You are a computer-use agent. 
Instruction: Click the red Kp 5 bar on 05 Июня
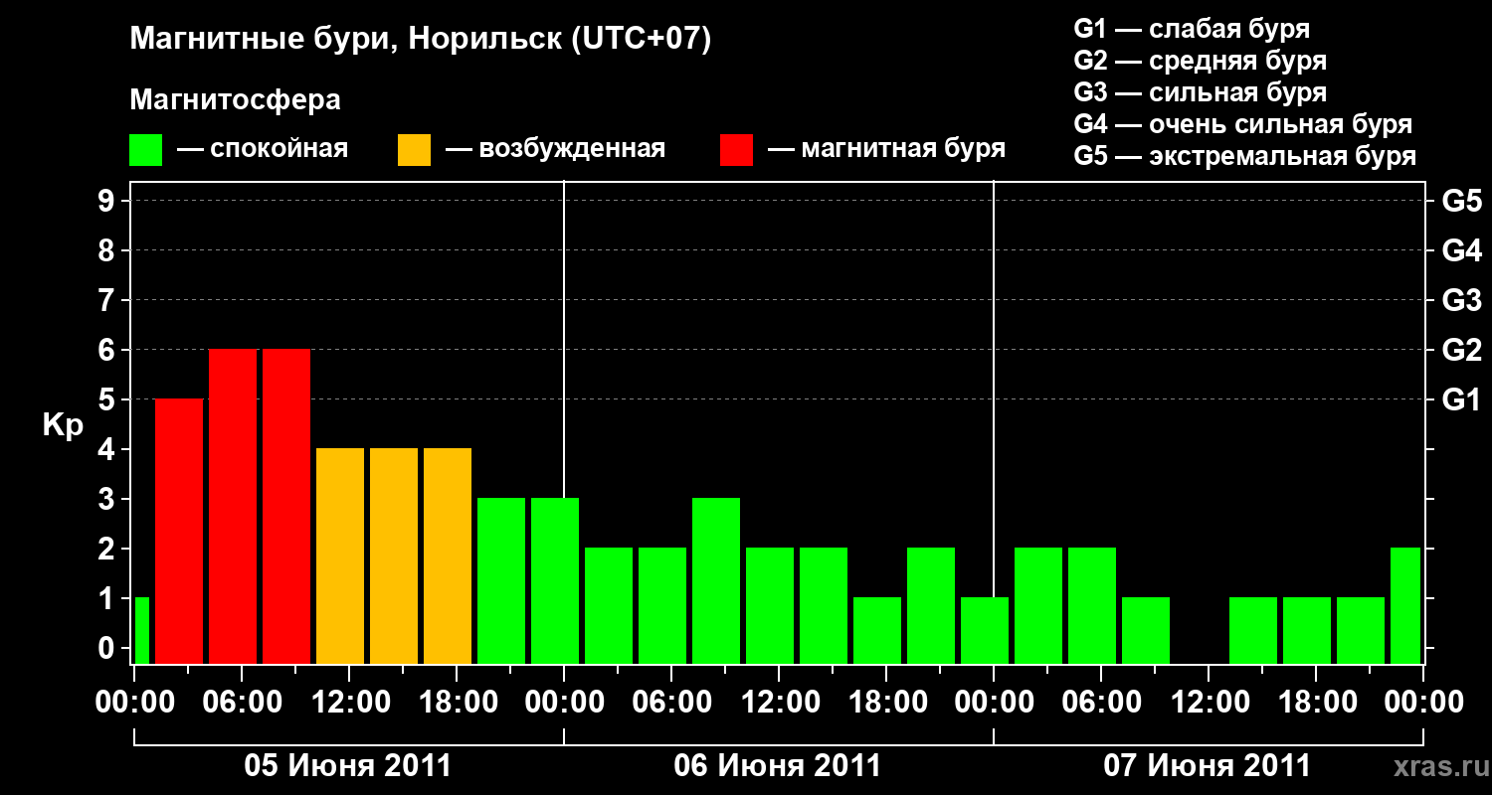[179, 532]
